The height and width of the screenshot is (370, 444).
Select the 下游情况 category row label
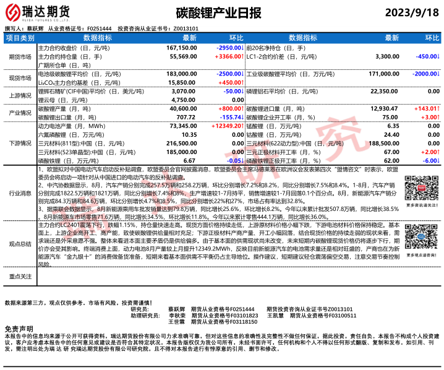pos(20,143)
